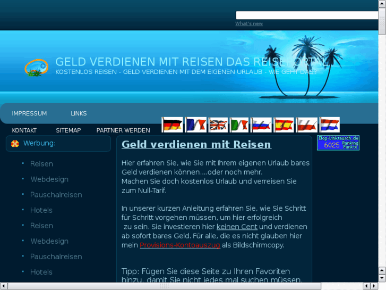The image size is (386, 290).
Task: Open the KONTAKT menu item
Action: click(24, 130)
